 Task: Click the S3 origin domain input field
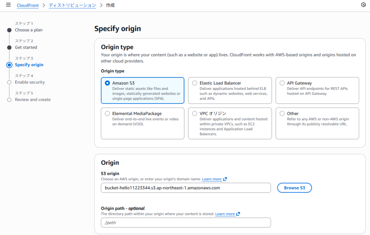pos(186,188)
